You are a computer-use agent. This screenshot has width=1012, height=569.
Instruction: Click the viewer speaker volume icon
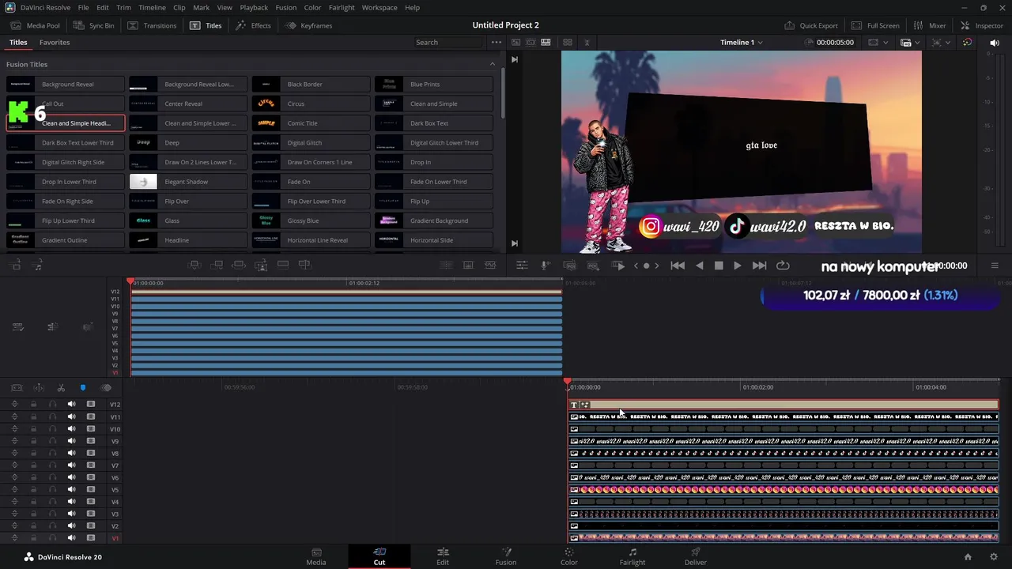pyautogui.click(x=995, y=43)
